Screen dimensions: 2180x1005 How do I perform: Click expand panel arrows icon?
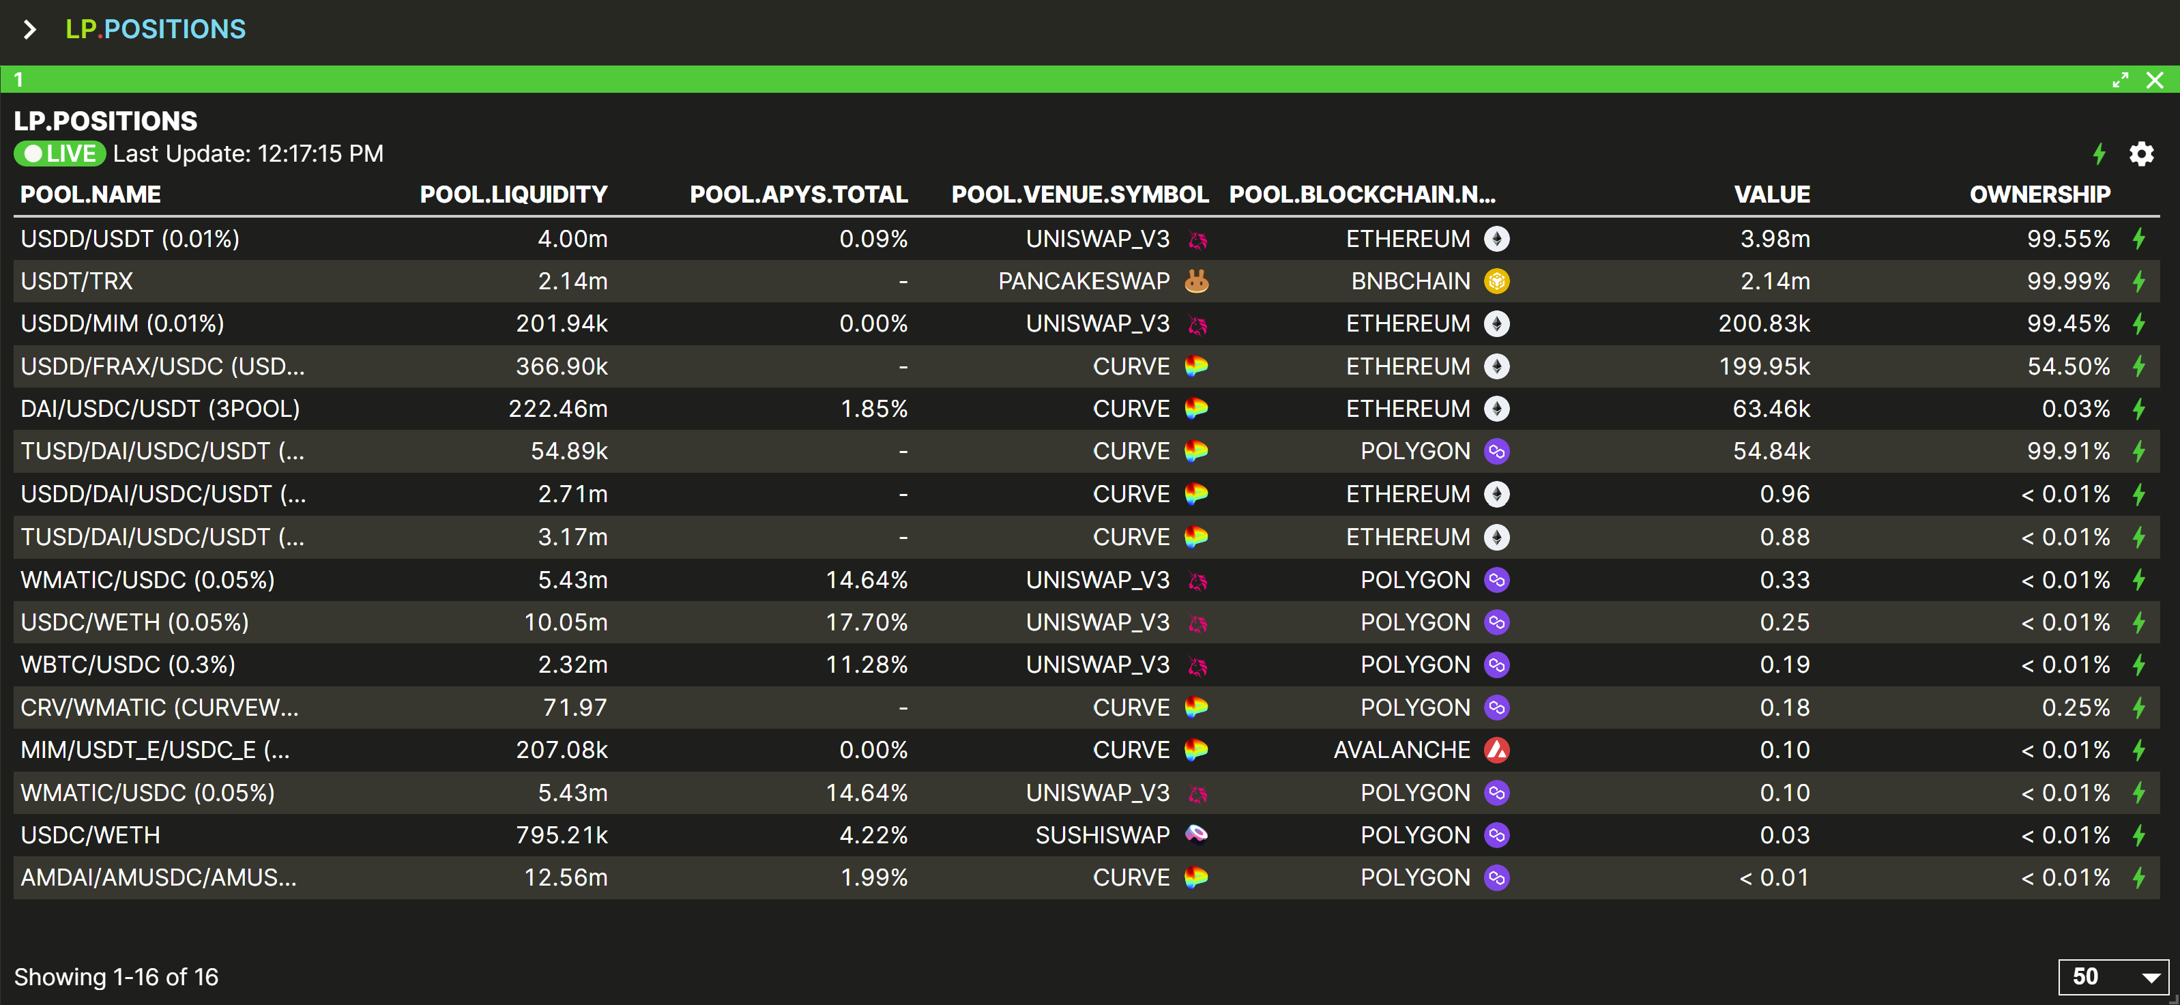[2120, 80]
